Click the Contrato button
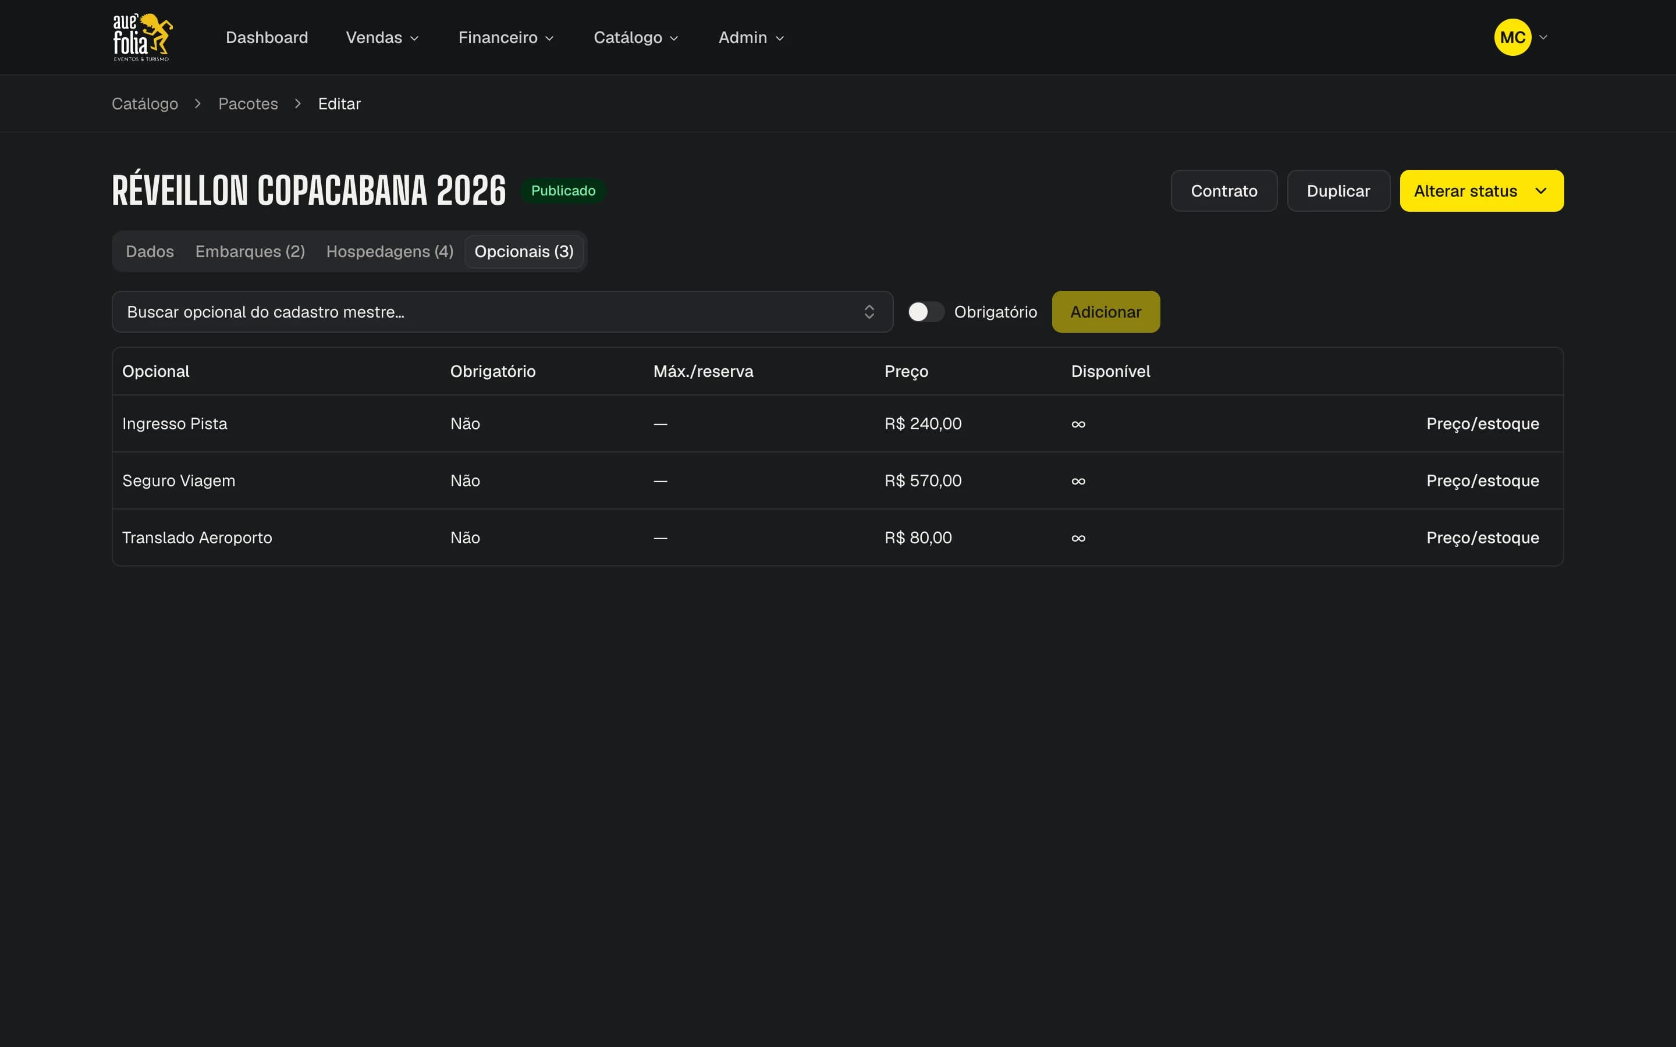This screenshot has width=1676, height=1047. pos(1224,191)
